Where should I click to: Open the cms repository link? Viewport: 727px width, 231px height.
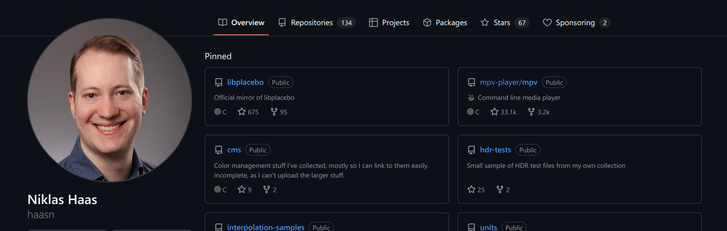pos(234,150)
